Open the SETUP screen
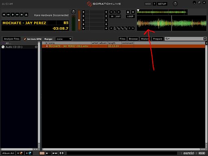 pyautogui.click(x=162, y=4)
